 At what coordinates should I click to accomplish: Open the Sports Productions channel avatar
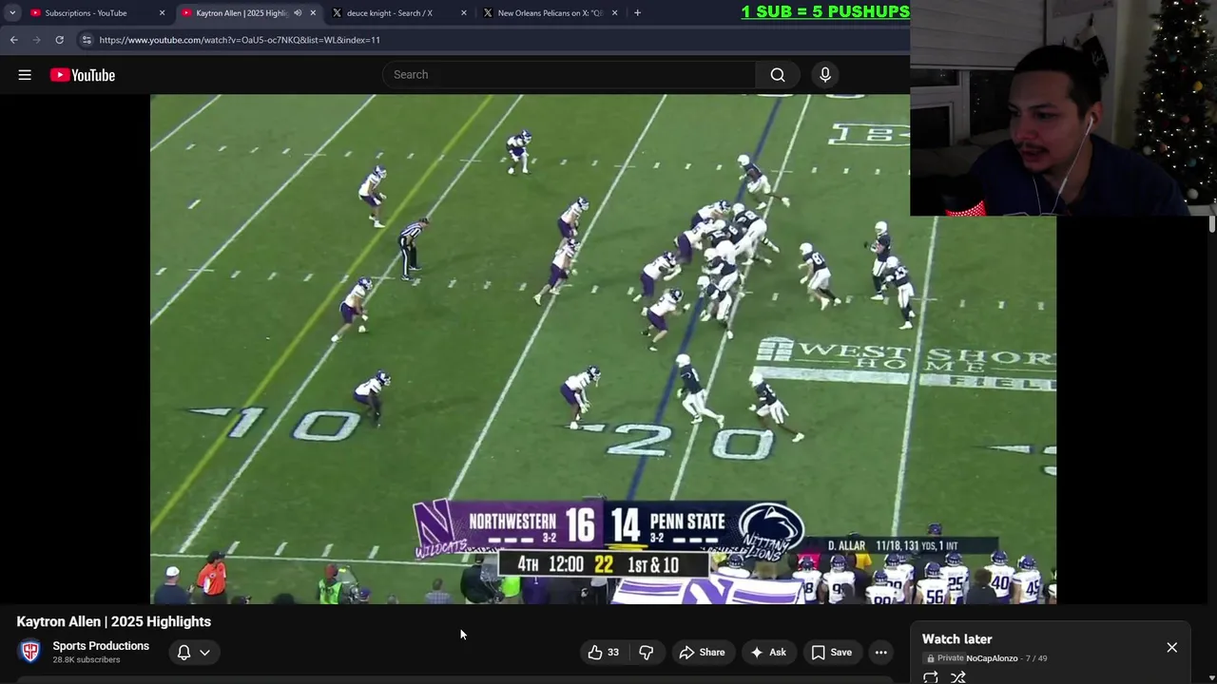30,652
